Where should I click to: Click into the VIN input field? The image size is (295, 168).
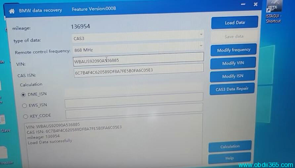pyautogui.click(x=139, y=59)
